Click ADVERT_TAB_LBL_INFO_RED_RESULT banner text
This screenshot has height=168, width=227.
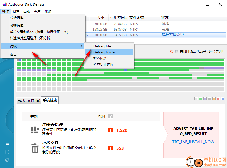point(193,131)
